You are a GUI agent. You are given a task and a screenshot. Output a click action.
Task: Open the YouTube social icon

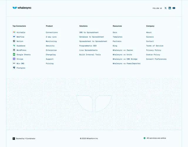(x=174, y=8)
